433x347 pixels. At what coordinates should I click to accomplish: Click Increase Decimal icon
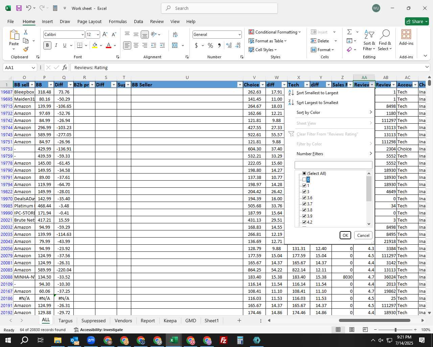point(229,45)
